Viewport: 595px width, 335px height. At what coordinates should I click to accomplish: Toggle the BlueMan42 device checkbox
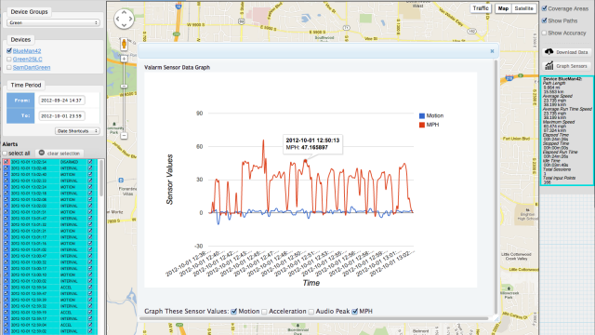click(9, 50)
